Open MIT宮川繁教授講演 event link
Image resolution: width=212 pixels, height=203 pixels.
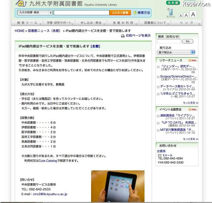pos(177,130)
